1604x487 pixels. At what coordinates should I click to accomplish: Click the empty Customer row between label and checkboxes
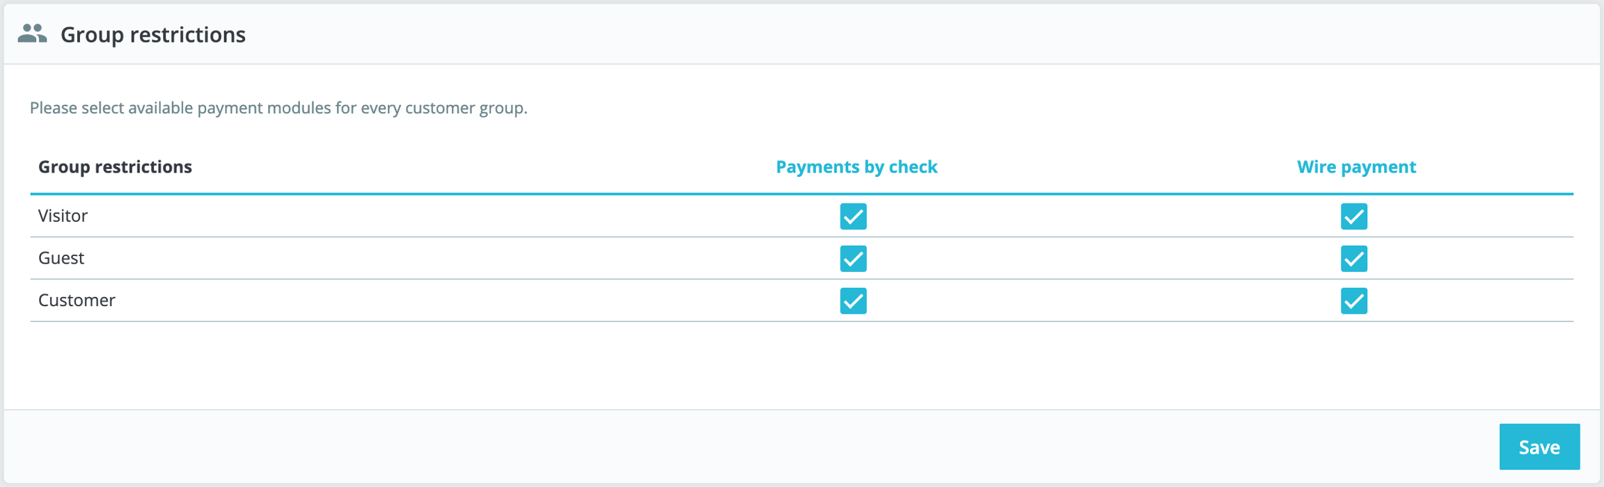coord(453,301)
